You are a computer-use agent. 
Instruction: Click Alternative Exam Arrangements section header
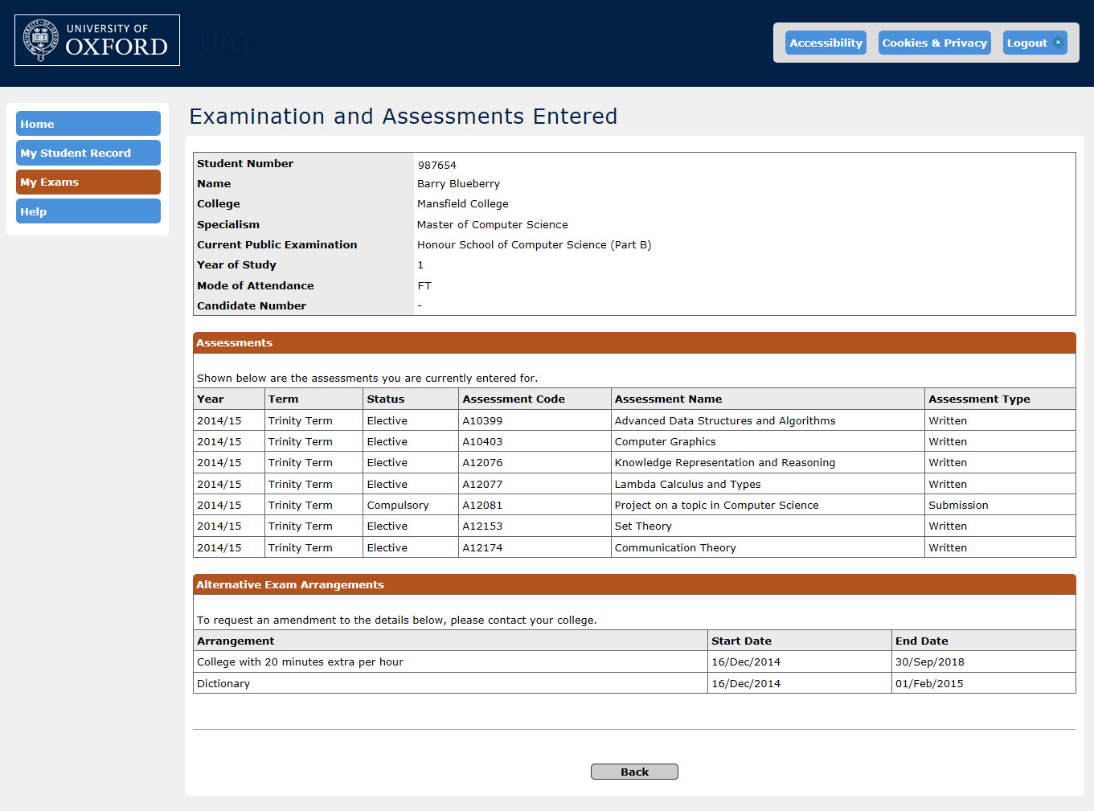point(290,584)
